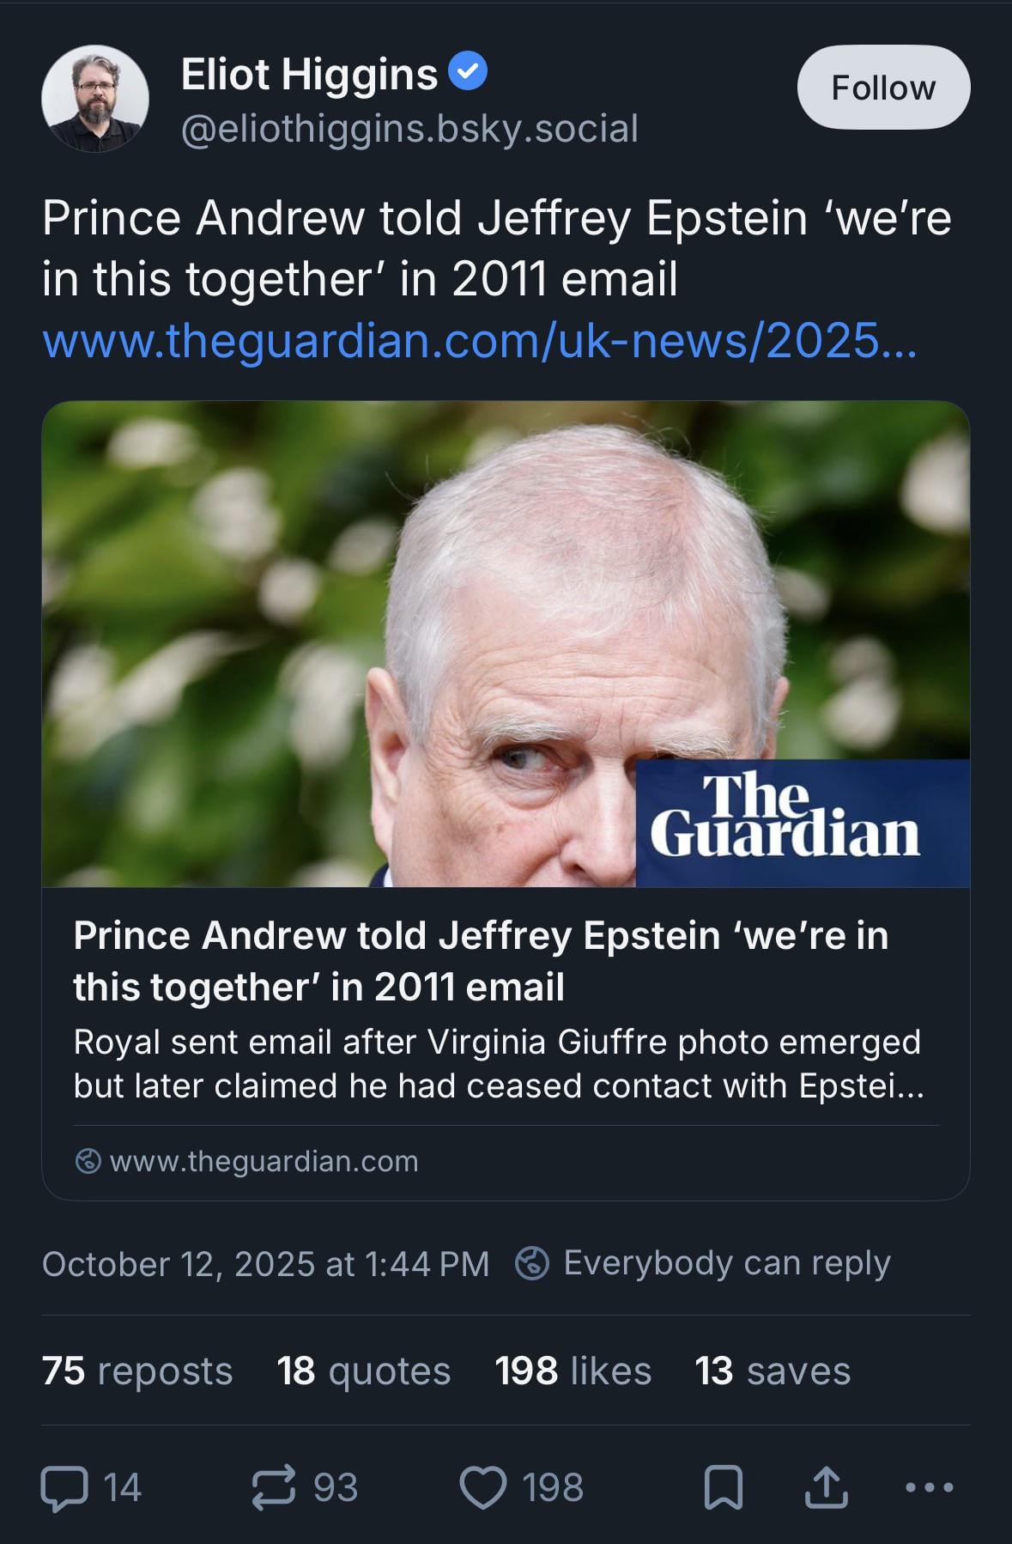The image size is (1012, 1544).
Task: Click the Eliot Higgins display name
Action: 309,74
